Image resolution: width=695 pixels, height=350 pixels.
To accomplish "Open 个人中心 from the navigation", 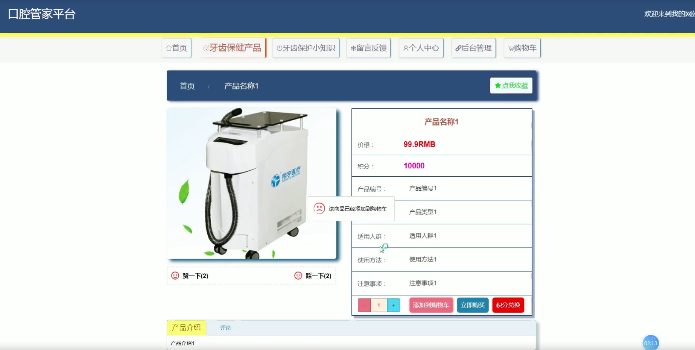I will (421, 48).
